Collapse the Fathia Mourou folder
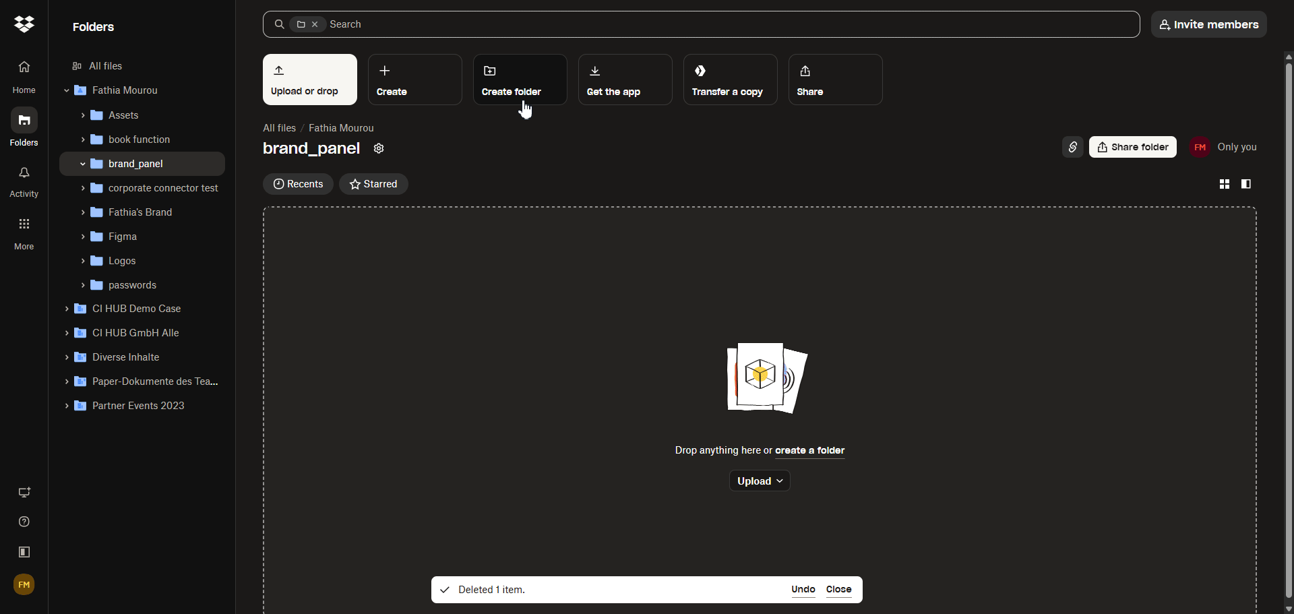This screenshot has height=614, width=1294. click(67, 90)
